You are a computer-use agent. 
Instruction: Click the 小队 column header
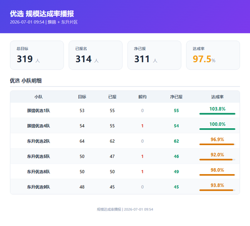point(38,97)
